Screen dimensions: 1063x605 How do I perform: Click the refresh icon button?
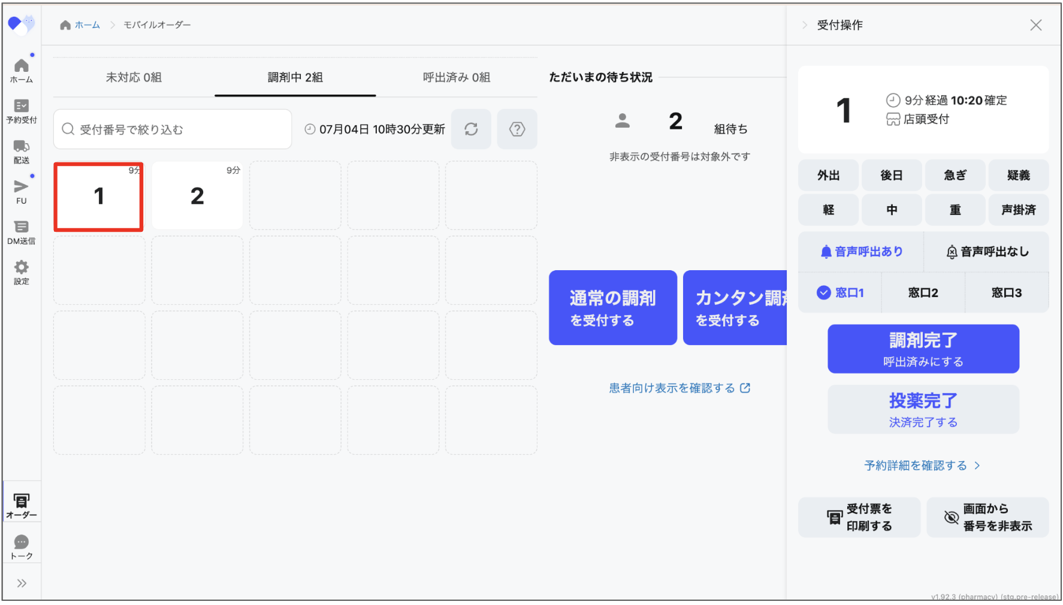coord(471,129)
